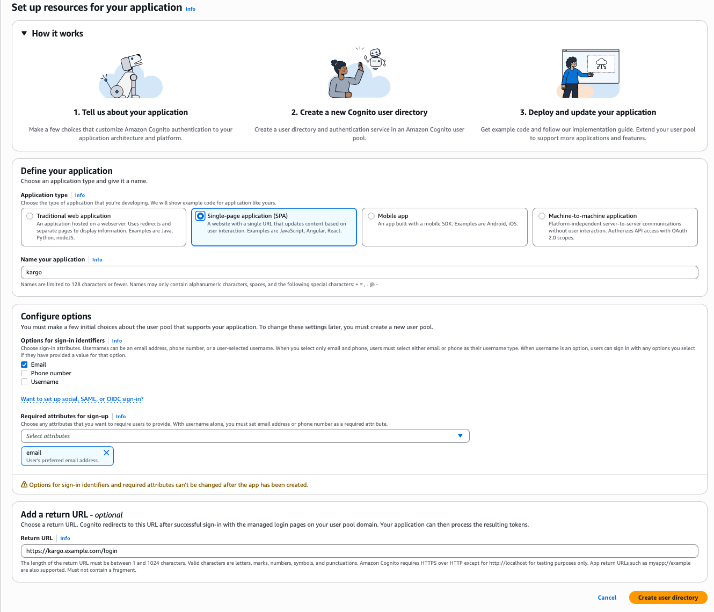714x612 pixels.
Task: Collapse the How it works section
Action: [x=24, y=33]
